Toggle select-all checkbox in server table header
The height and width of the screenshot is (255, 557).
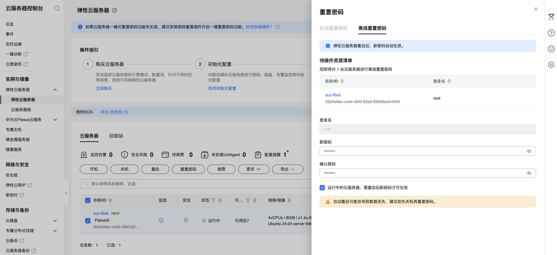87,200
